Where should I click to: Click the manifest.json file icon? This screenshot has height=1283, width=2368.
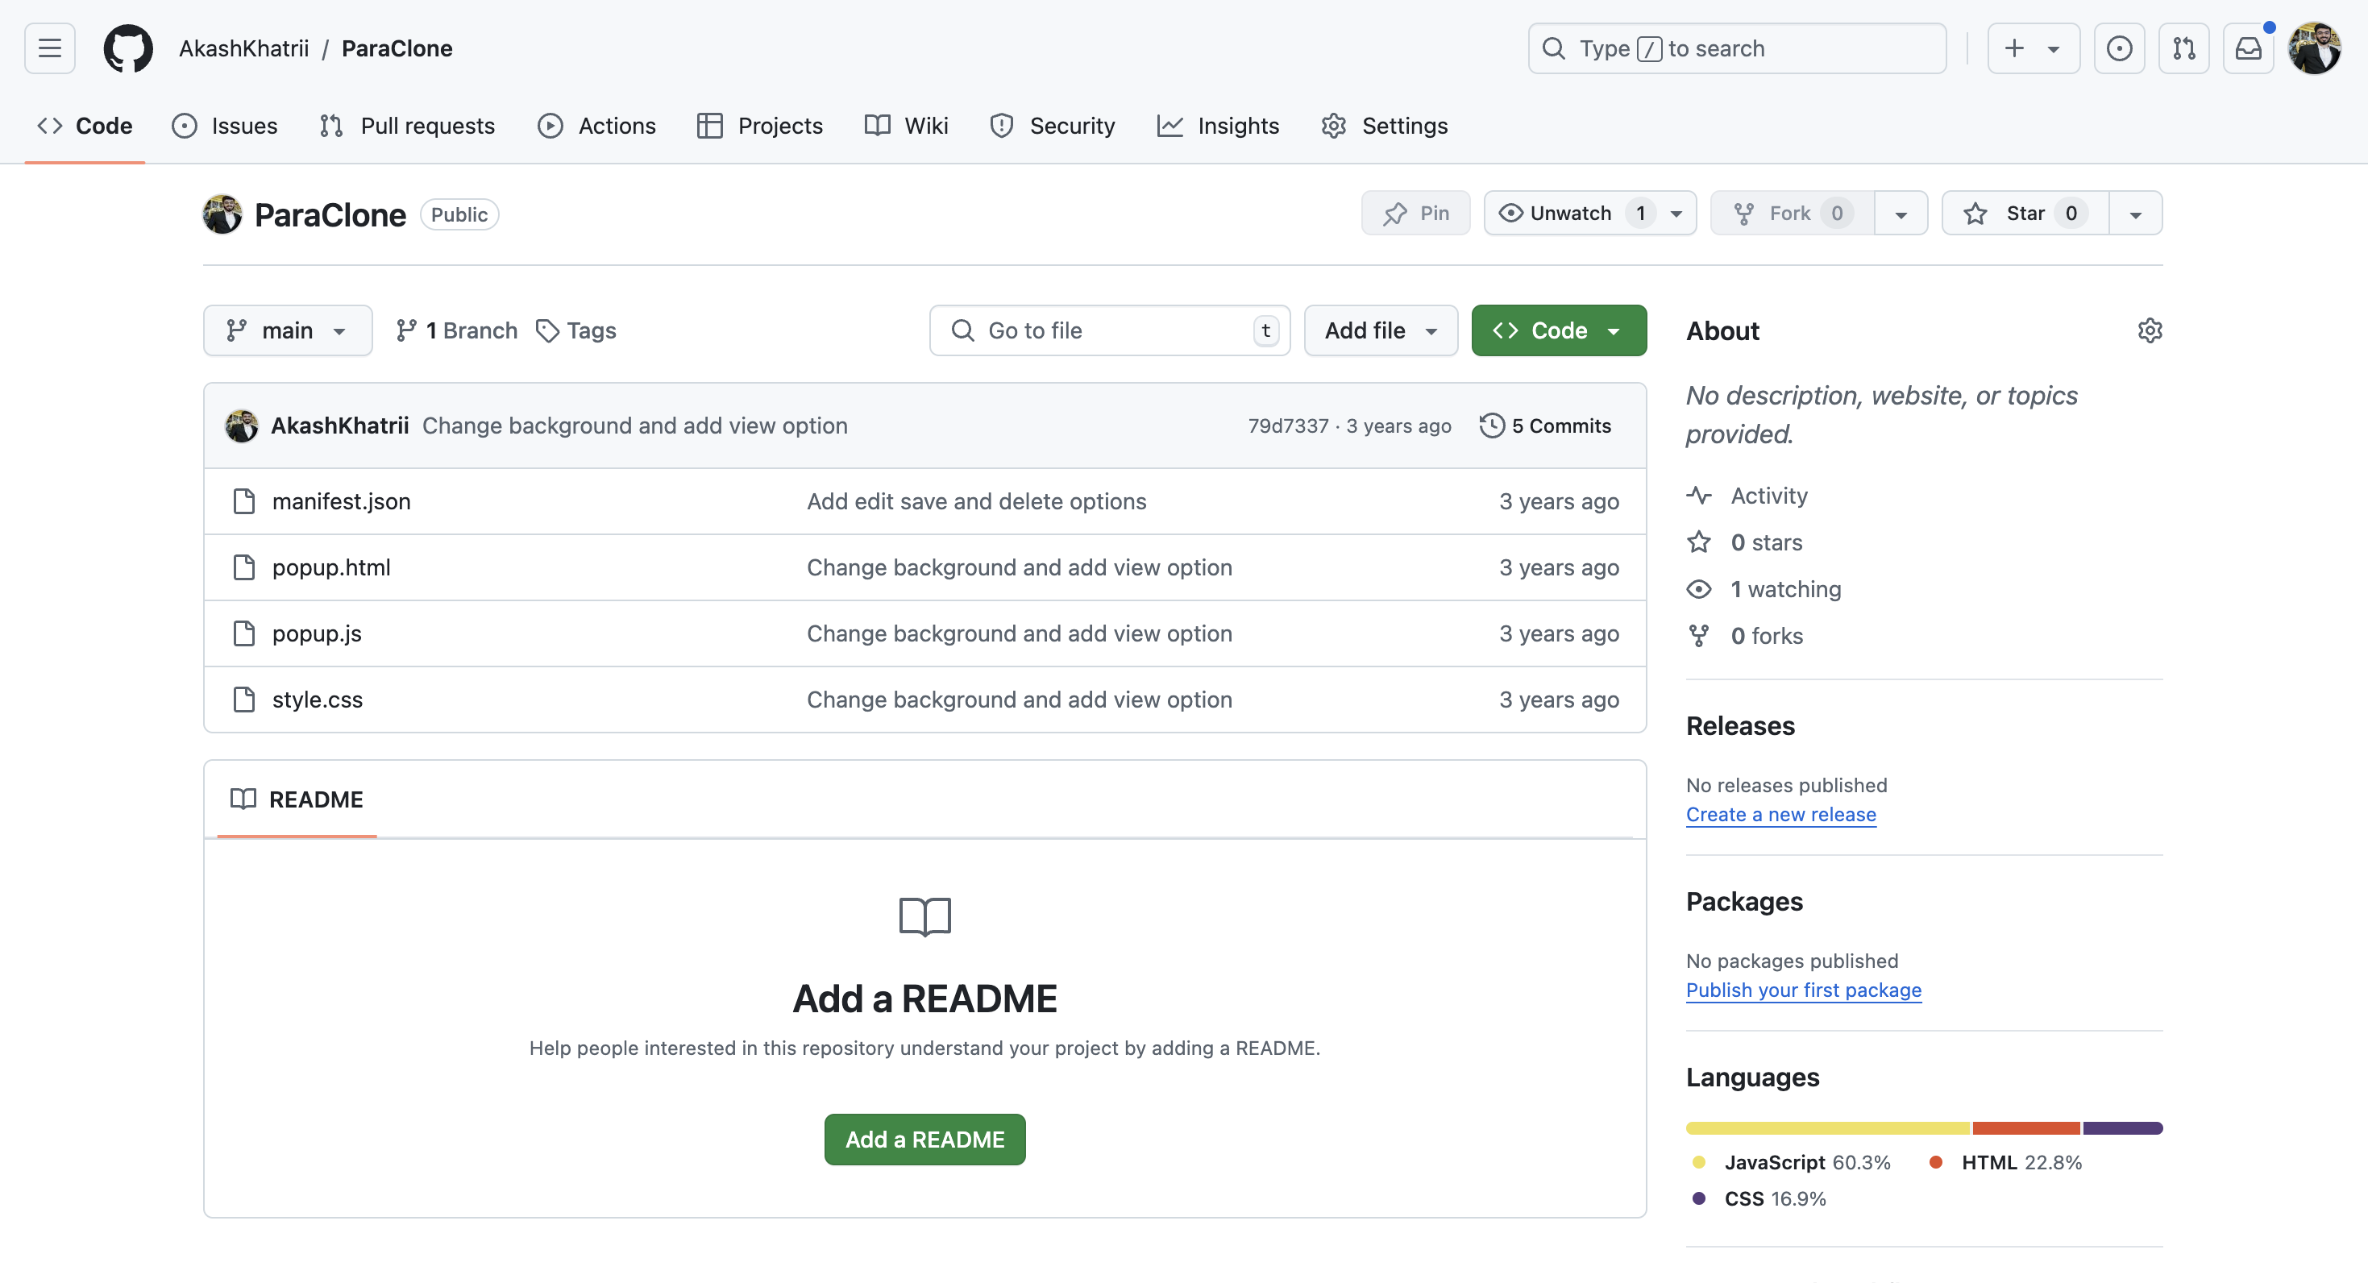(x=243, y=501)
